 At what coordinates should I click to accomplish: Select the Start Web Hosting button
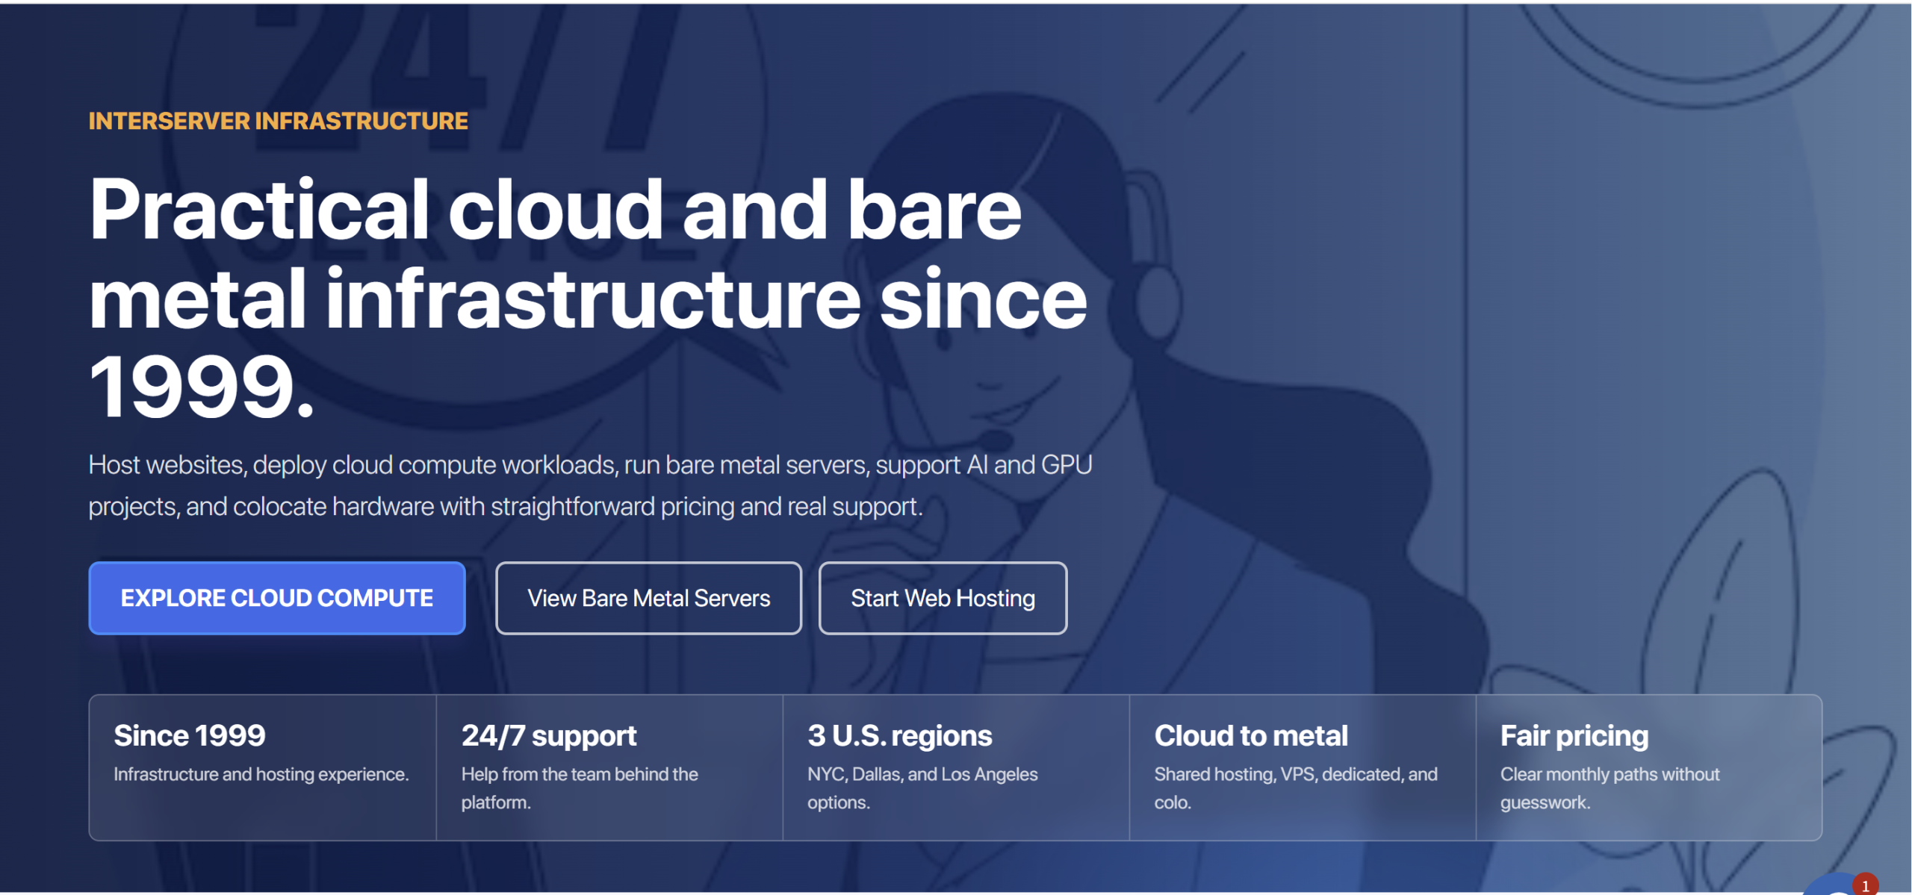click(x=943, y=598)
